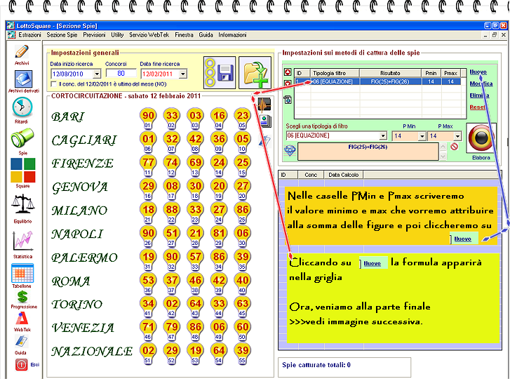Click Bari first number bulb 90
510x379 pixels.
[x=148, y=118]
